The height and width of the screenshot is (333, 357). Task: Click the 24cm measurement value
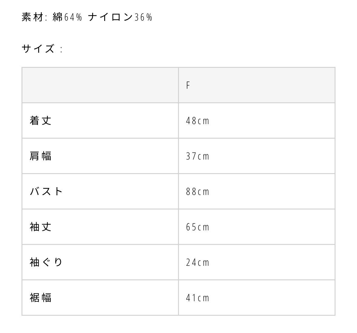tap(197, 262)
